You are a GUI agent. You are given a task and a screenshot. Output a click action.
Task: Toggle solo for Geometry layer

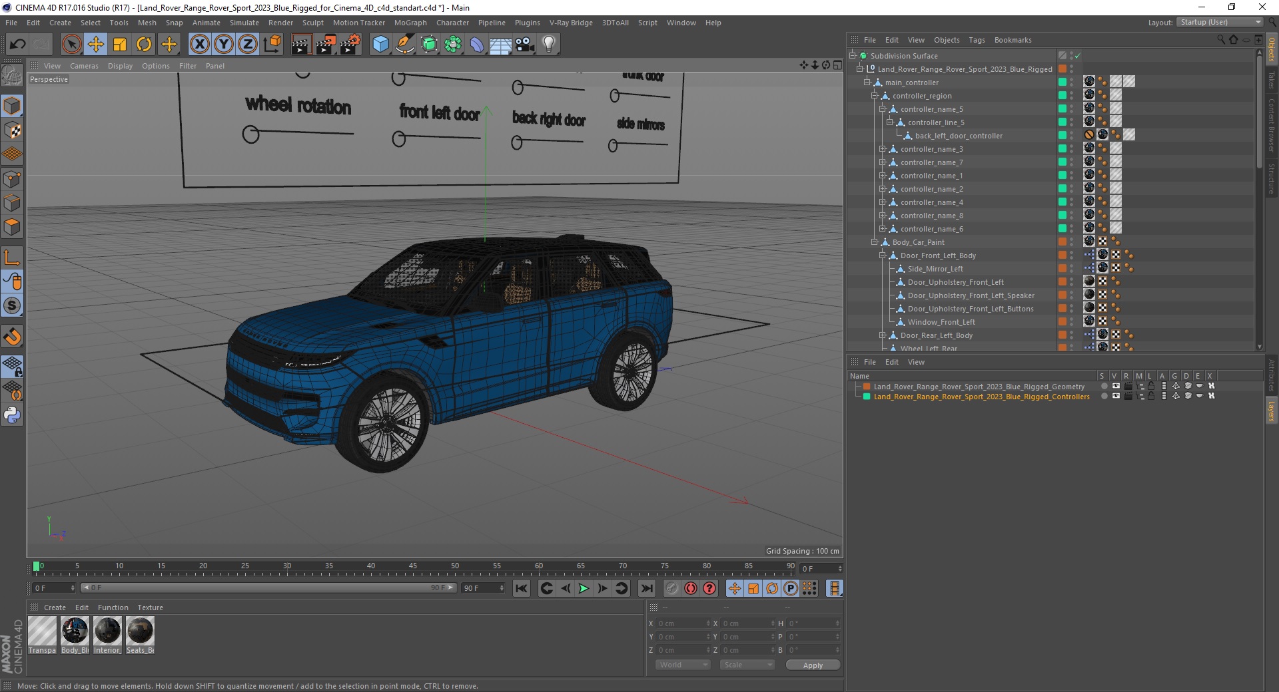point(1104,386)
